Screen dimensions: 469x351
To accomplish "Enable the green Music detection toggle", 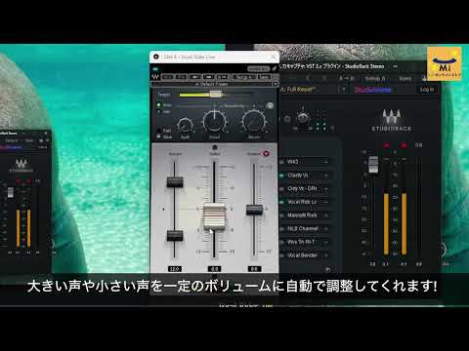I will [x=159, y=105].
